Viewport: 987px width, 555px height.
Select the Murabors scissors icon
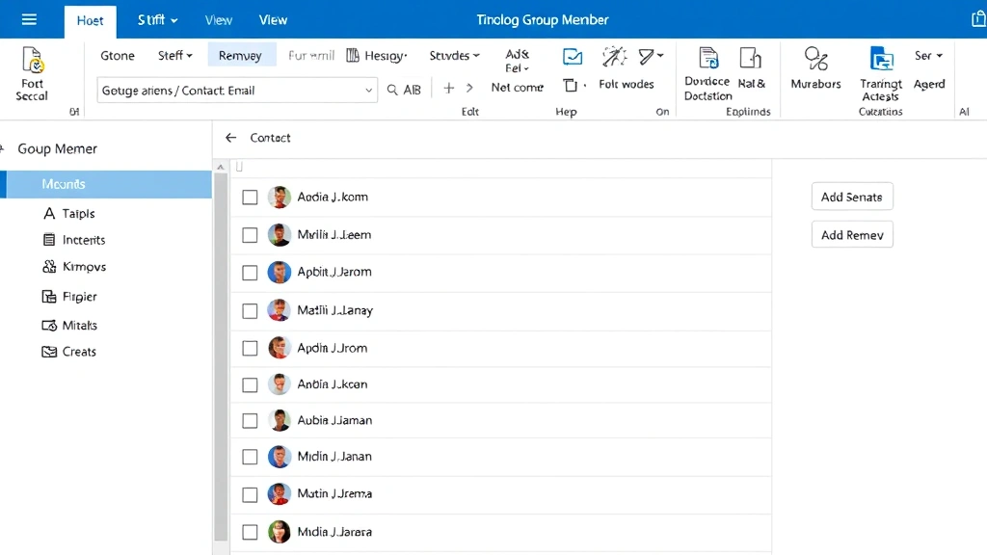(x=815, y=58)
